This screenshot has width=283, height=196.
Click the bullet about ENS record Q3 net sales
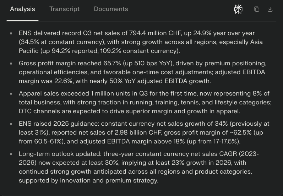pos(137,33)
